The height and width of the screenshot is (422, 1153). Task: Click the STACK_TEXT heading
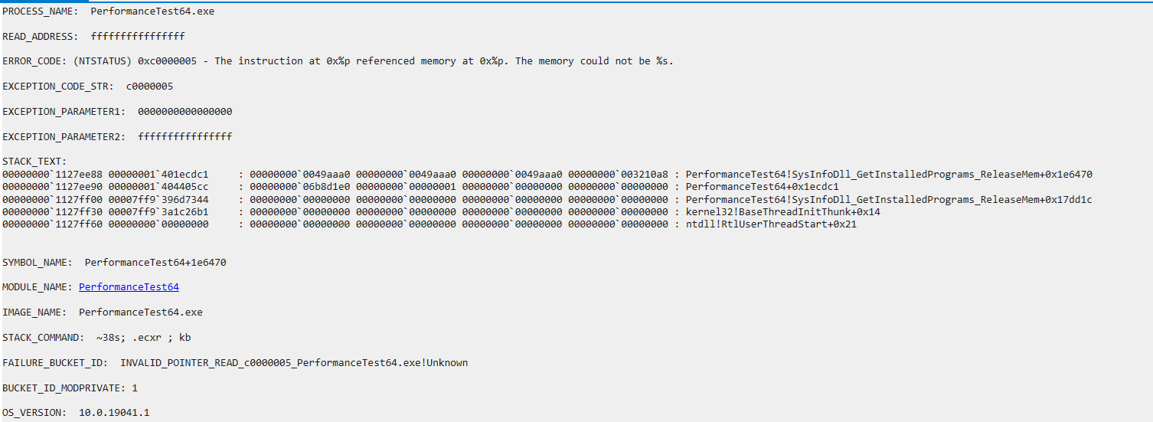coord(34,162)
